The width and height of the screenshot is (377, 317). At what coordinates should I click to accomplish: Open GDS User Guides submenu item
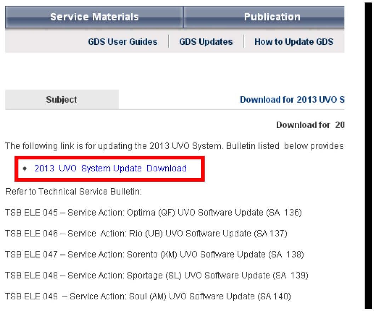pyautogui.click(x=122, y=42)
